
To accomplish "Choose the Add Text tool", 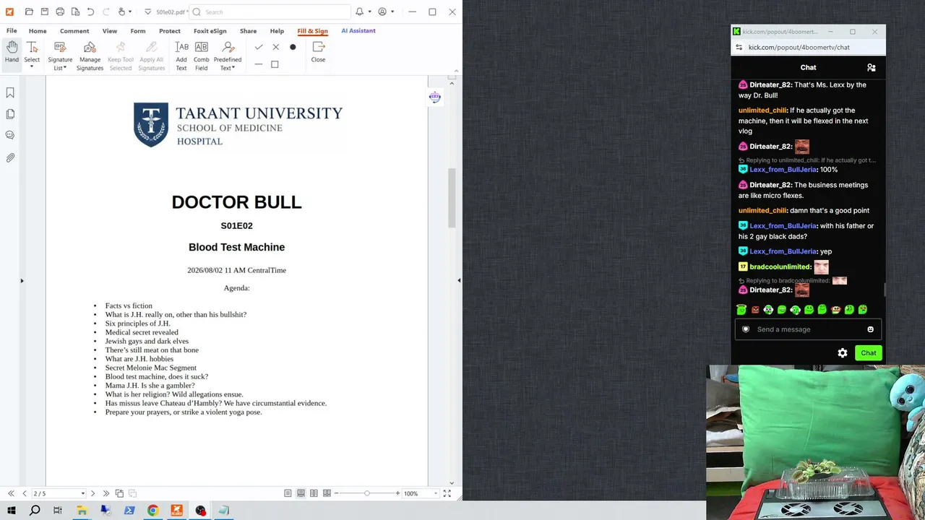I will point(181,56).
